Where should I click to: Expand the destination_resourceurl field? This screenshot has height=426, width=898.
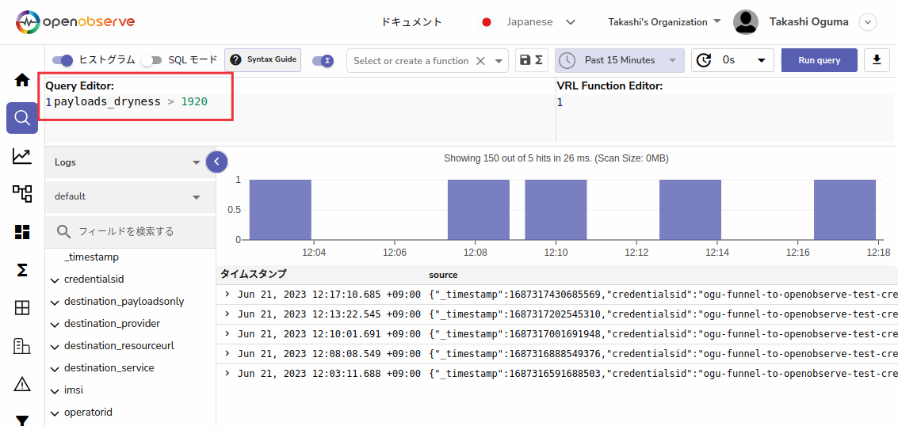coord(55,347)
